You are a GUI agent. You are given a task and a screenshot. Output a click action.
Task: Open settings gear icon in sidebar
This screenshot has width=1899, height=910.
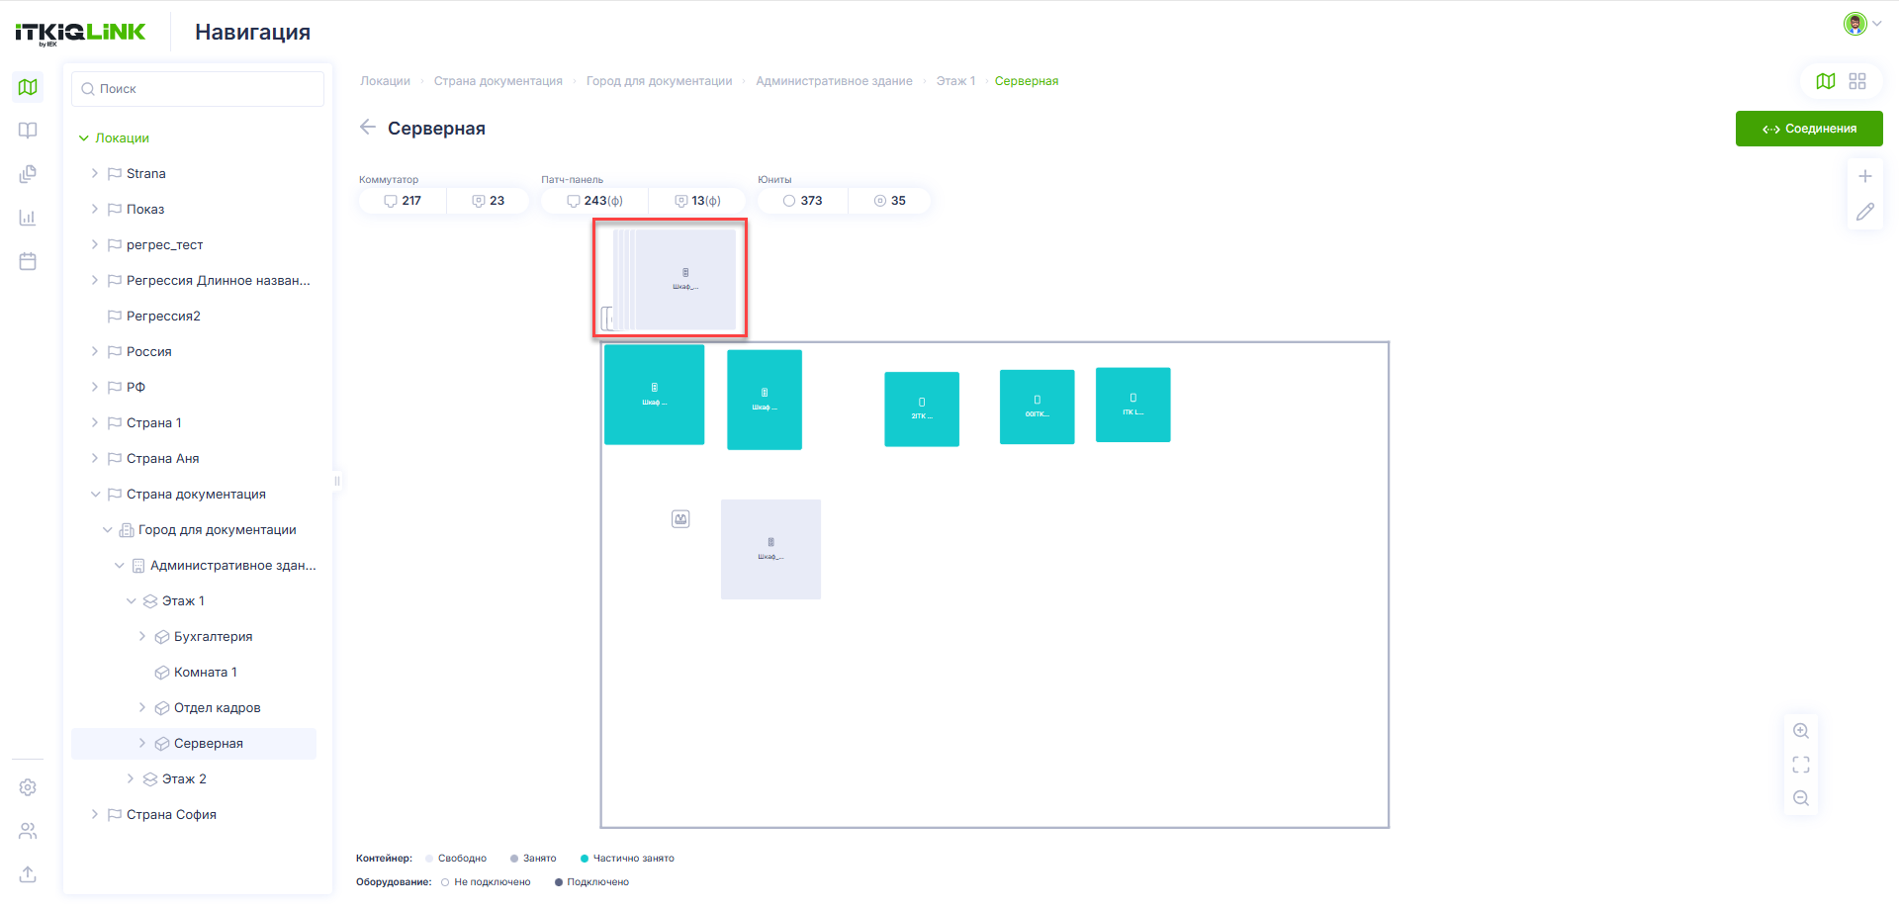pyautogui.click(x=28, y=787)
